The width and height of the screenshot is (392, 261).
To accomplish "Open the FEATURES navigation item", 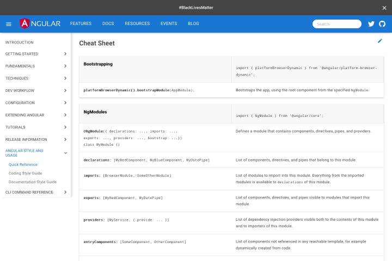I will point(81,23).
